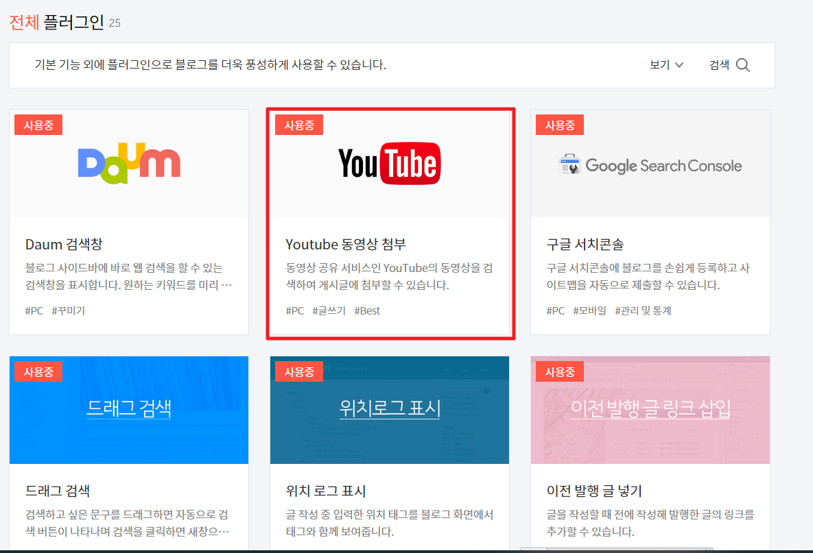Click the 사용중 badge on Google Search Console card

[x=559, y=125]
